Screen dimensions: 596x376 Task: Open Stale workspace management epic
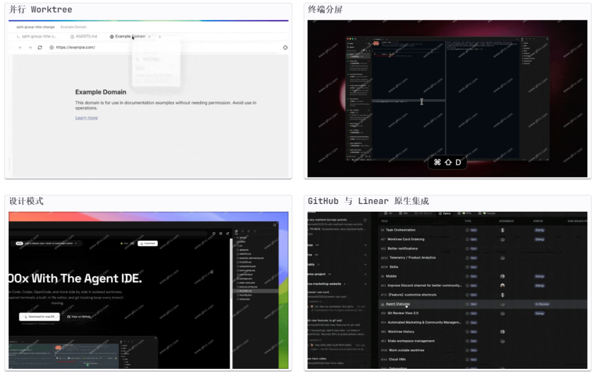coord(411,341)
